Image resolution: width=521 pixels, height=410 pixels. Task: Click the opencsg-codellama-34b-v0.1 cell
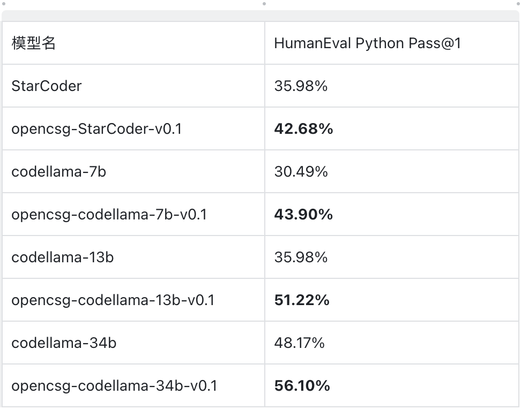[x=114, y=386]
